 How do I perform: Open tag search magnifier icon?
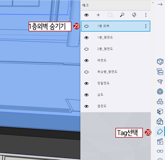(x=122, y=15)
